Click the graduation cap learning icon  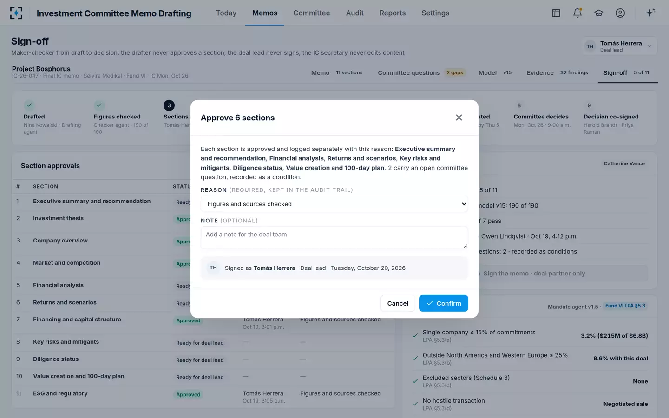(599, 13)
